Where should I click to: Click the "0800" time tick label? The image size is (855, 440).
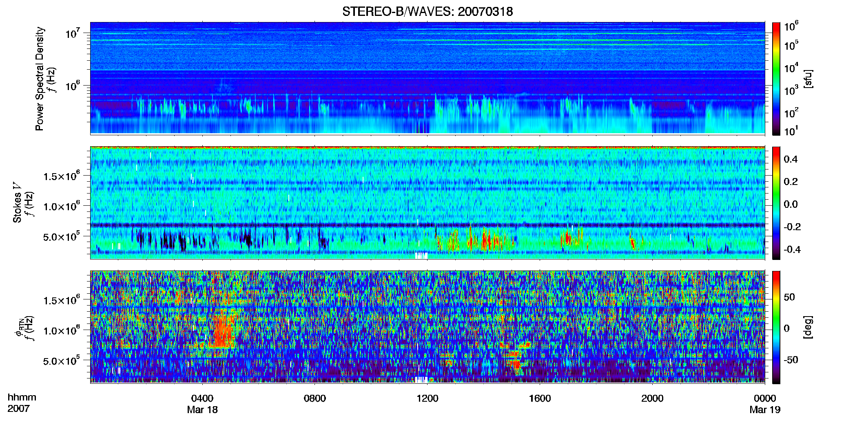coord(315,398)
